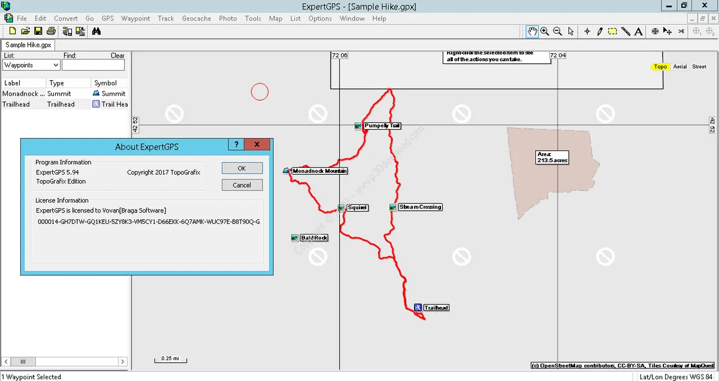Click OK in About ExpertGPS dialog
Image resolution: width=719 pixels, height=381 pixels.
coord(242,168)
